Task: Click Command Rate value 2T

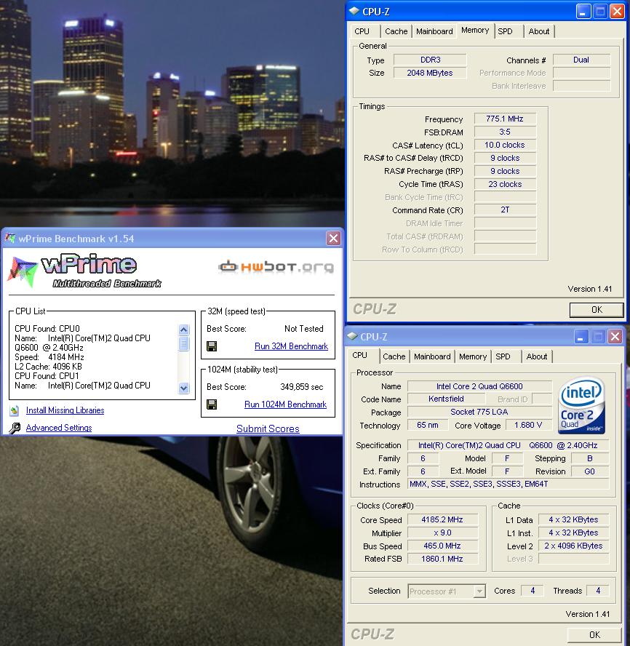Action: pos(505,210)
